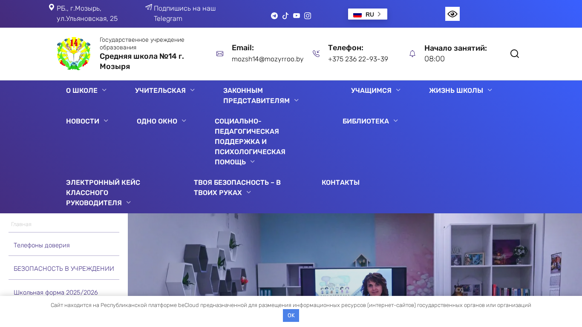Click the bell icon by class start time
Image resolution: width=582 pixels, height=327 pixels.
pyautogui.click(x=412, y=54)
